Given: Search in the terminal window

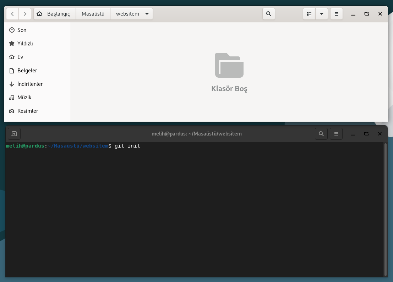Looking at the screenshot, I should (x=321, y=134).
